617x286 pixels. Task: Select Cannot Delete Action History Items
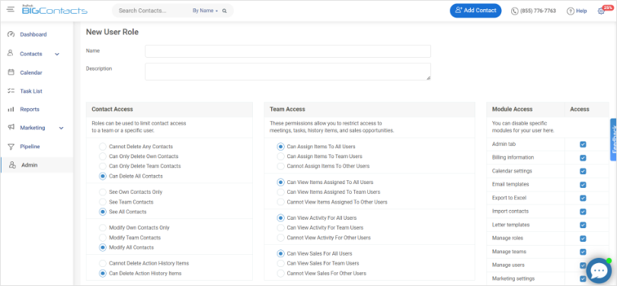(102, 263)
